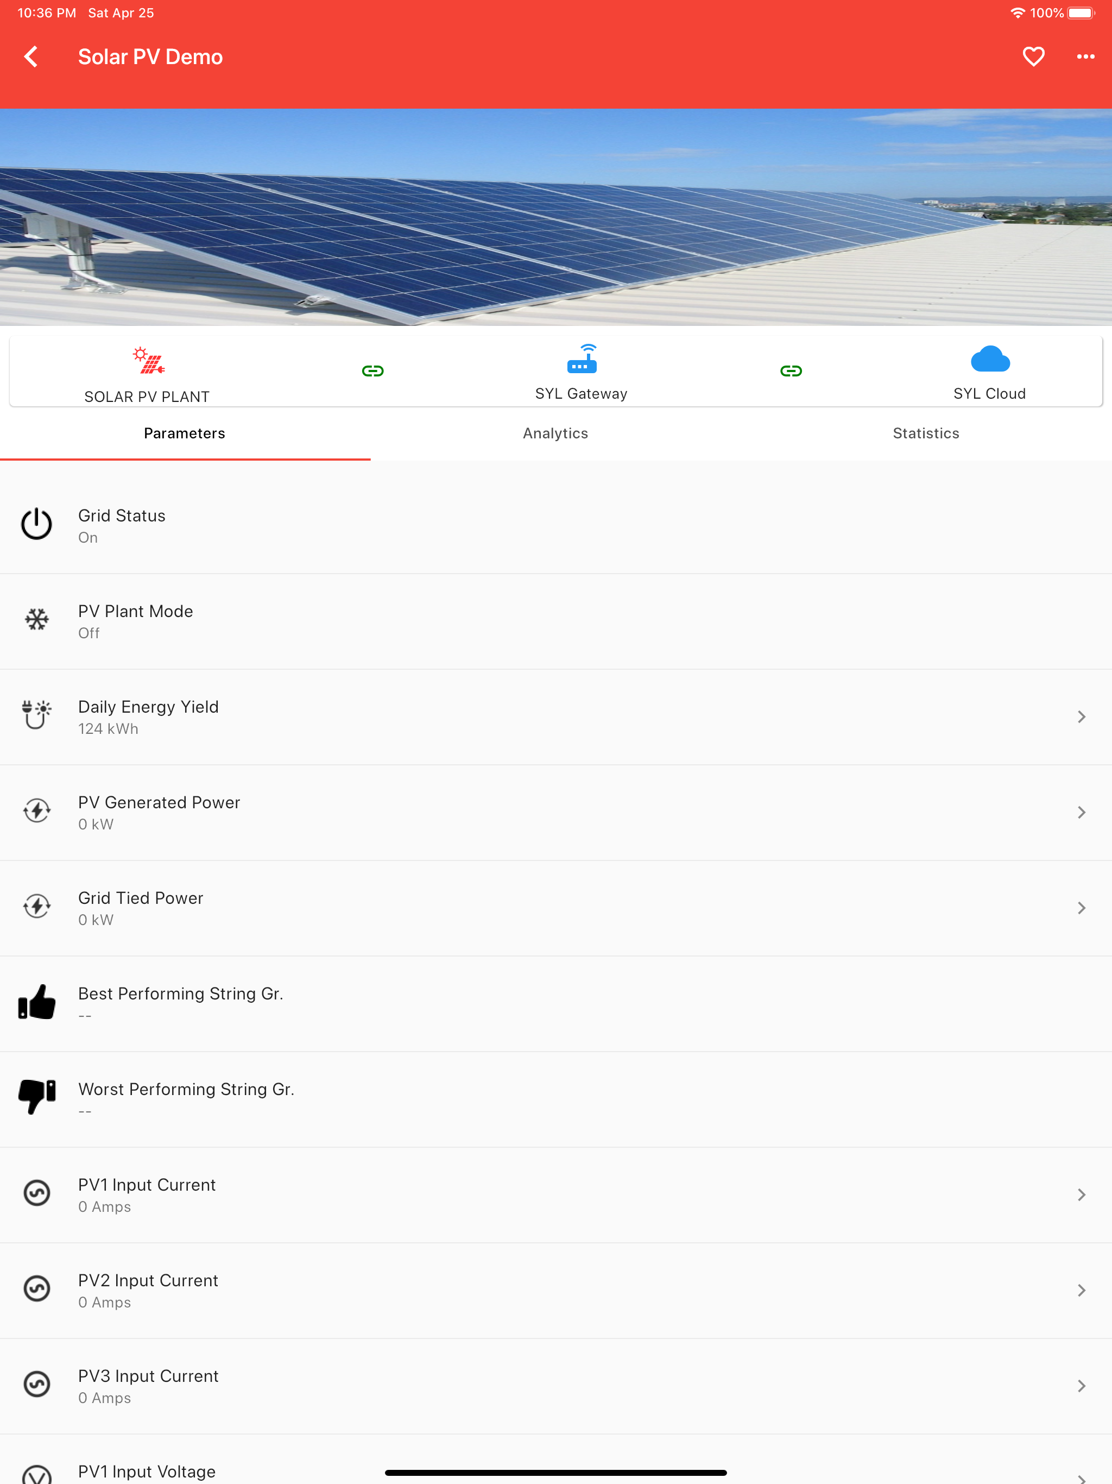Open the three-dot more options menu
1112x1484 pixels.
1085,57
